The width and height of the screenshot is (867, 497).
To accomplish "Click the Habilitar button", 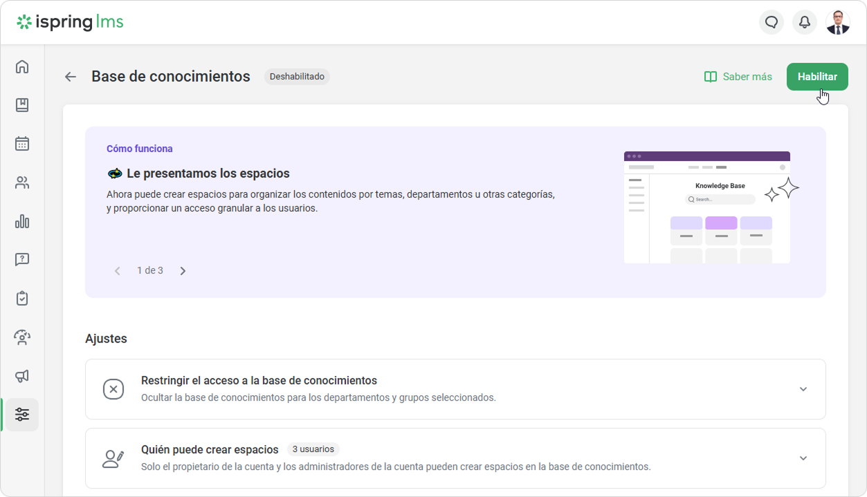I will click(817, 77).
